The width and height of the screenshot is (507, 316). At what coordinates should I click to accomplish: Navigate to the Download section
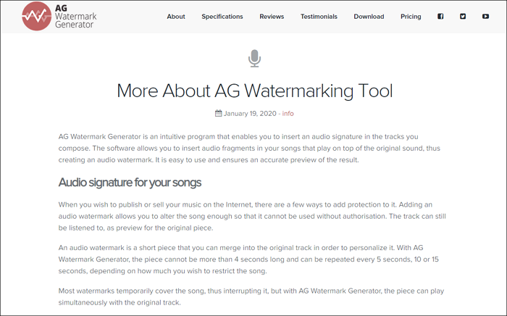pyautogui.click(x=369, y=17)
